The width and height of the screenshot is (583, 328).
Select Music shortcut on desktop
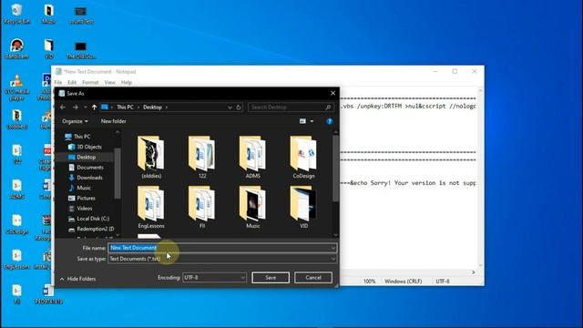(x=48, y=15)
